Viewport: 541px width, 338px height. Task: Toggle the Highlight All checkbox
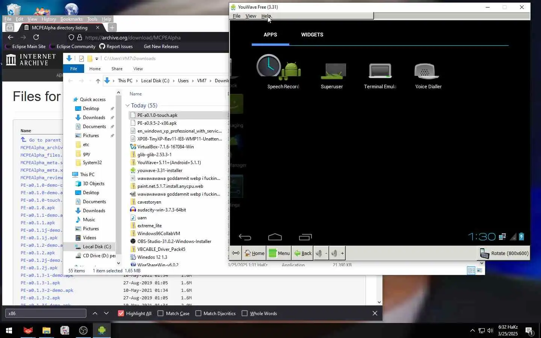point(121,313)
